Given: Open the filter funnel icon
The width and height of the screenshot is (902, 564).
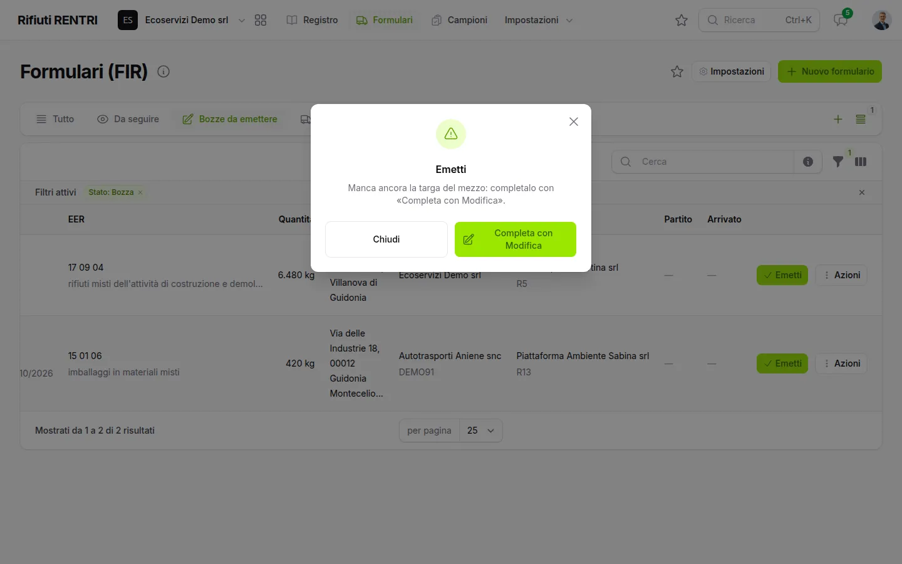Looking at the screenshot, I should [838, 162].
